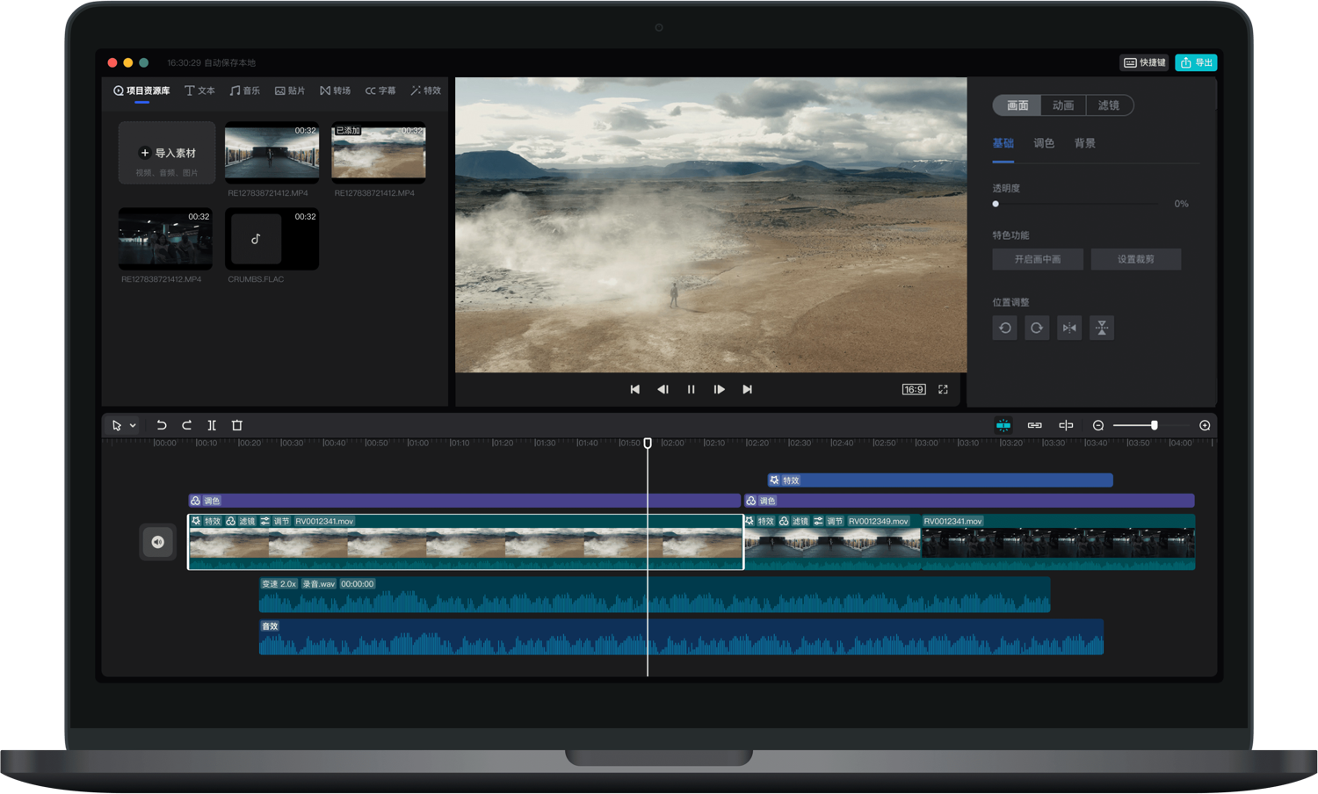Click the split clip tool icon
This screenshot has width=1318, height=794.
212,425
